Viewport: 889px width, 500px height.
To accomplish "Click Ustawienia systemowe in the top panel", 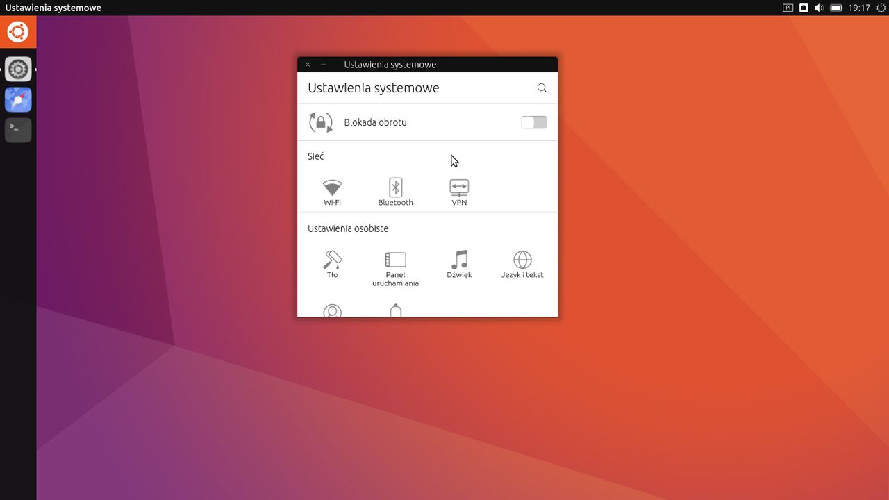I will click(x=53, y=8).
